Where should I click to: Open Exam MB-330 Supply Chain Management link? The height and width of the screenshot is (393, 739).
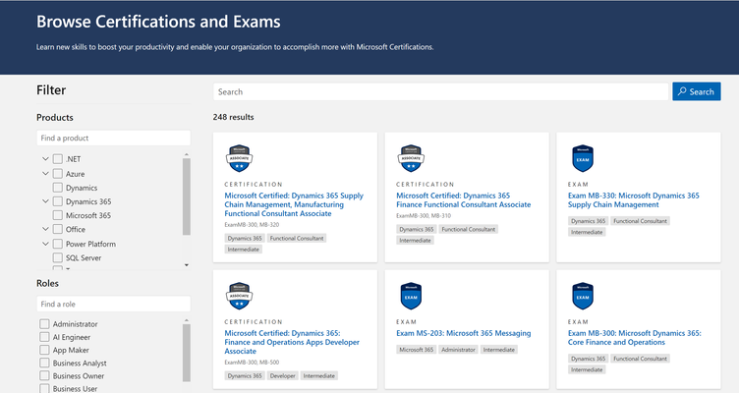(x=634, y=199)
